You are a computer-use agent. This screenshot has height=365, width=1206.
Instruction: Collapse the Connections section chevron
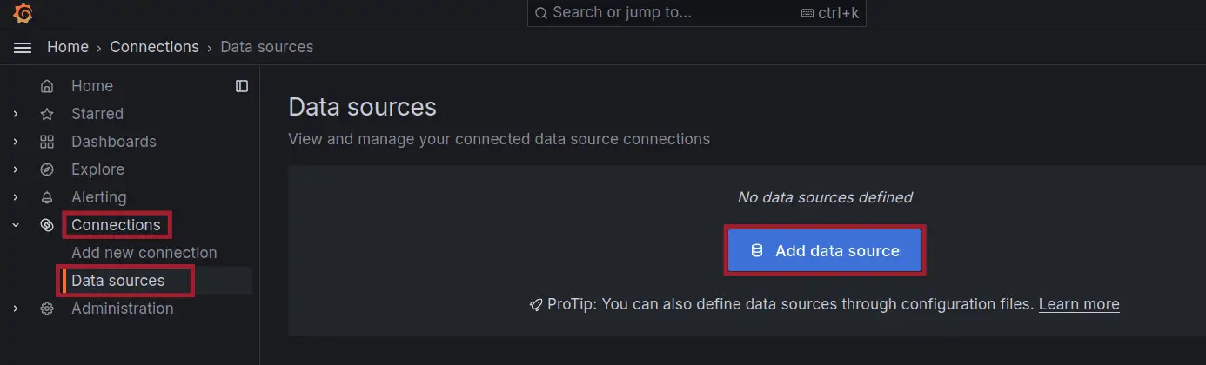[x=16, y=225]
